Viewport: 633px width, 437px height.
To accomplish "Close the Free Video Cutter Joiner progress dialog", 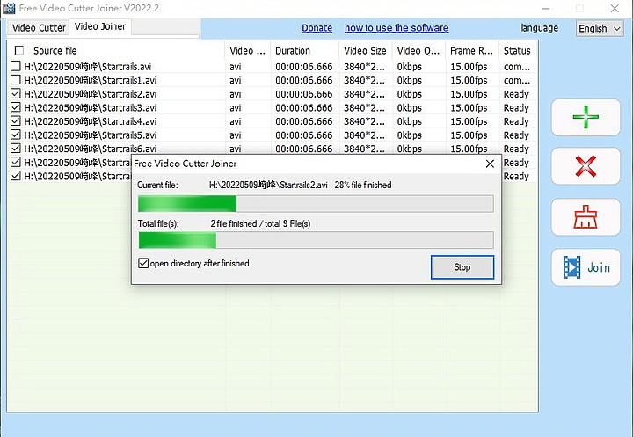I will pos(490,164).
